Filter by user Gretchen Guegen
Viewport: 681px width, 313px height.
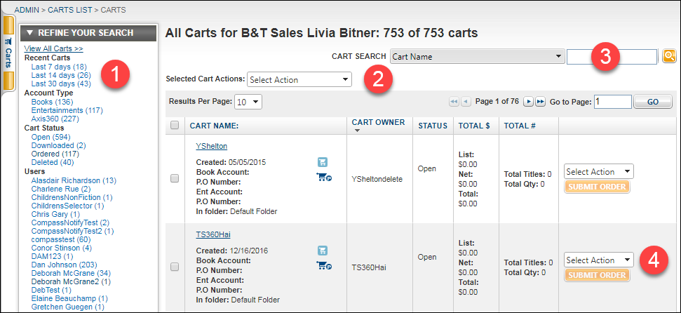[68, 307]
